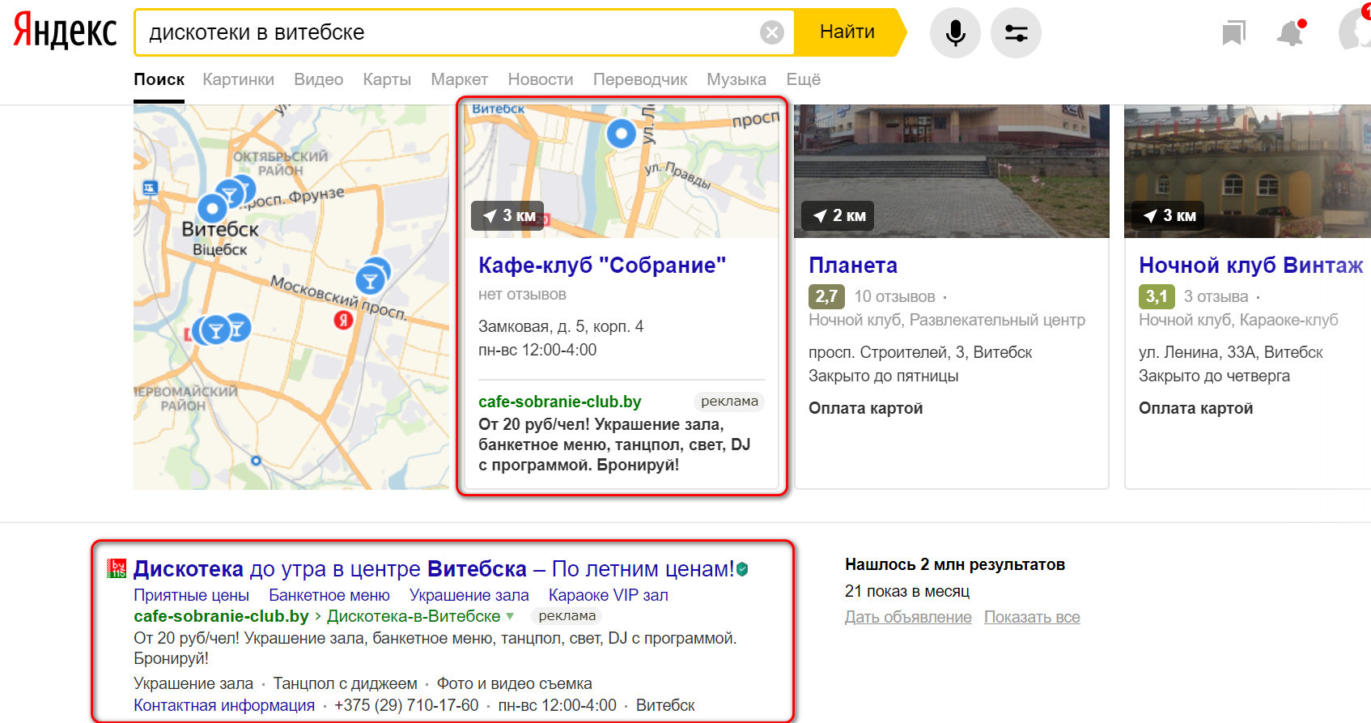Click Показать все link
The height and width of the screenshot is (723, 1371).
[1032, 617]
